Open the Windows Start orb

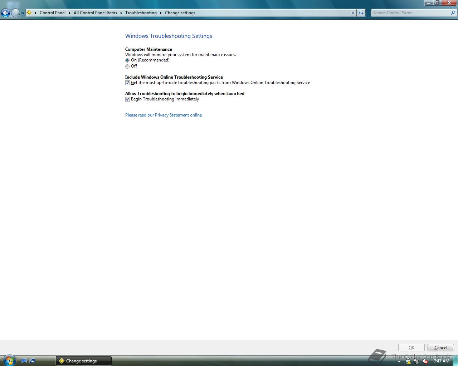9,360
